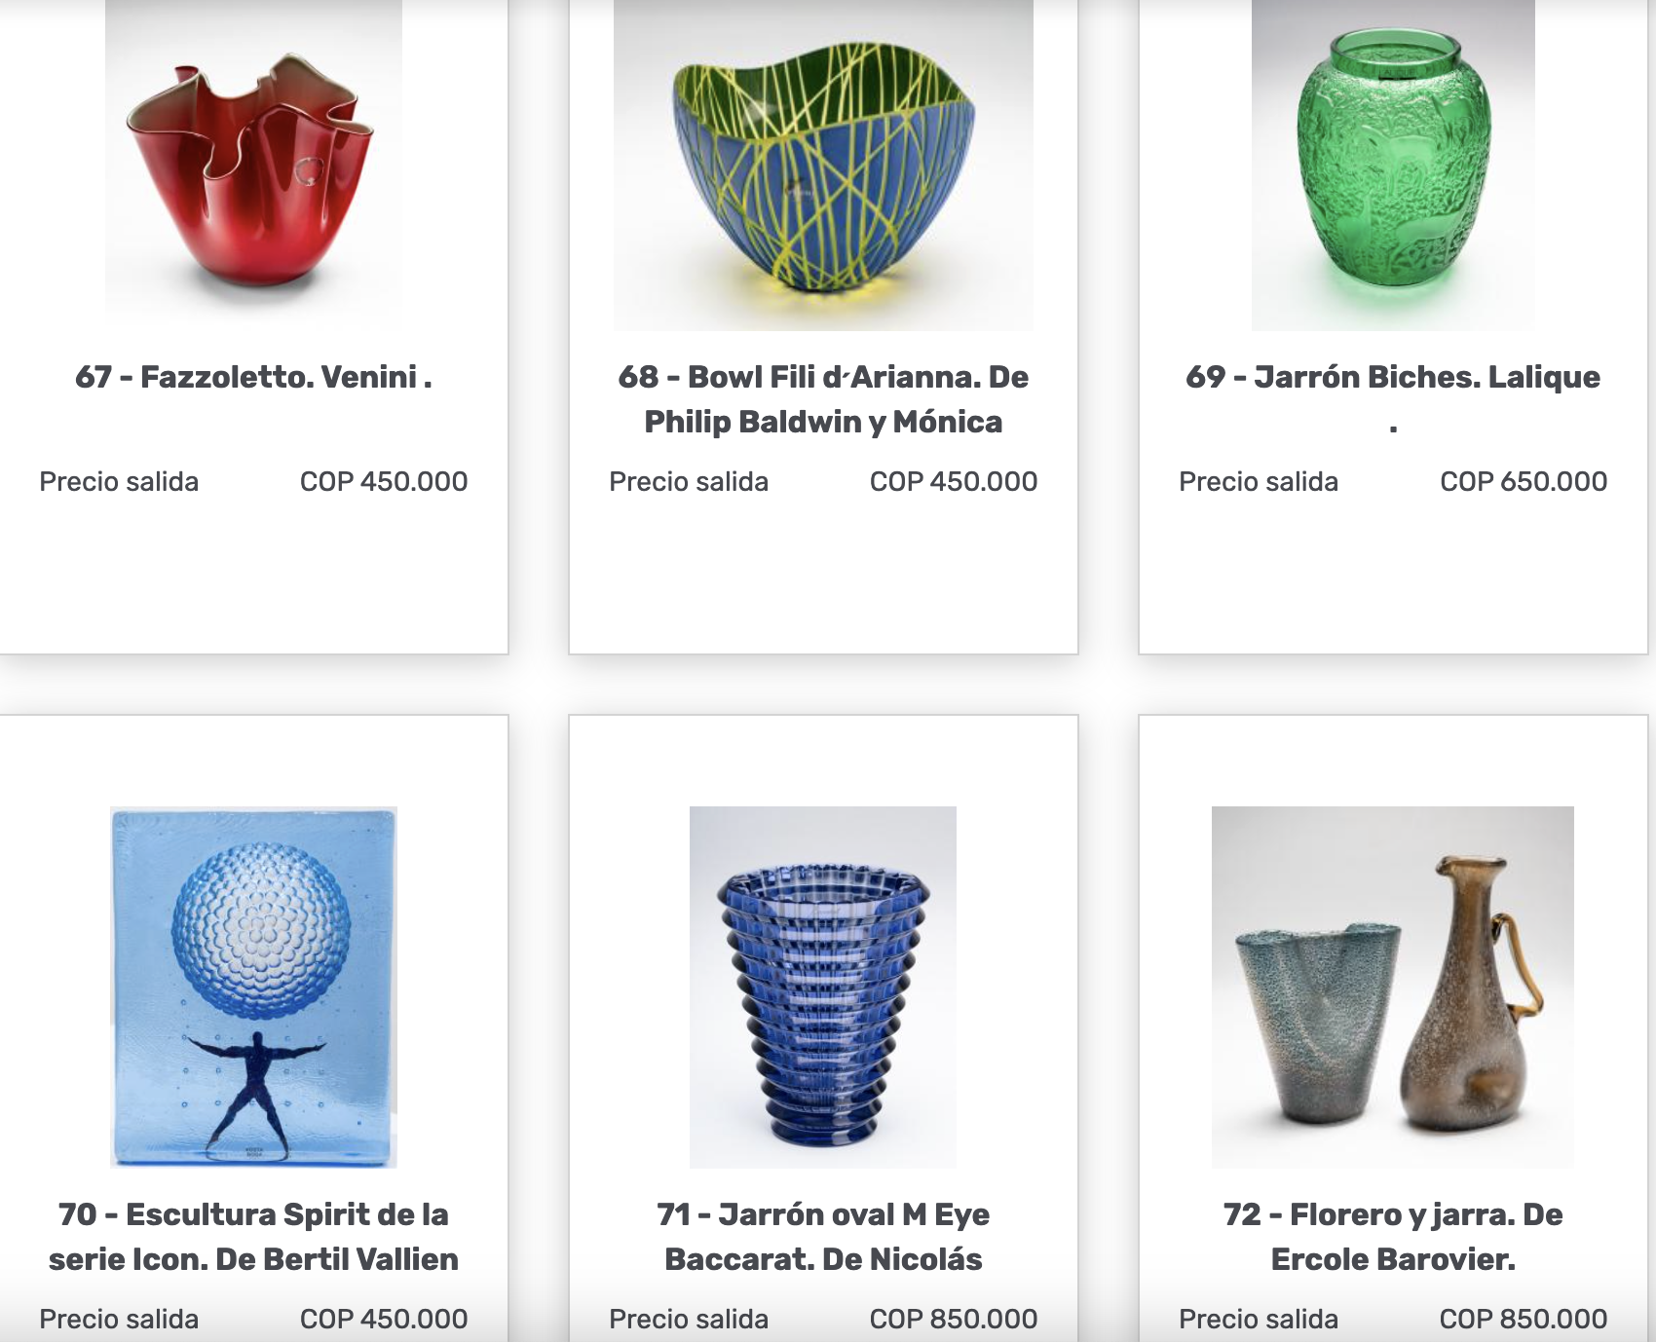Select the COP 850.000 price of lot 72
Image resolution: width=1656 pixels, height=1342 pixels.
click(1524, 1319)
